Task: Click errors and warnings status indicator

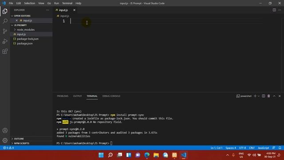Action: tap(8, 148)
